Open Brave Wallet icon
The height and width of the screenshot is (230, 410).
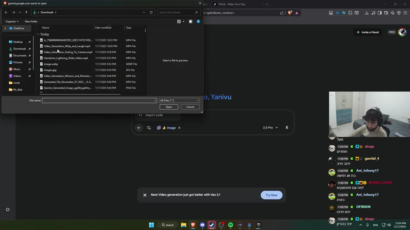pos(386,13)
